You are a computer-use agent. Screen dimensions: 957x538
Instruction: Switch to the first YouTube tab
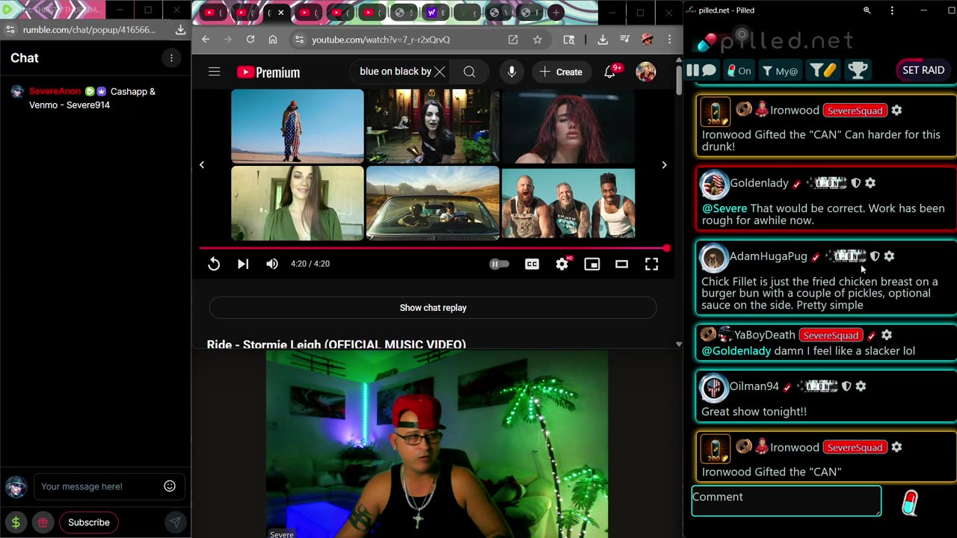click(x=209, y=13)
